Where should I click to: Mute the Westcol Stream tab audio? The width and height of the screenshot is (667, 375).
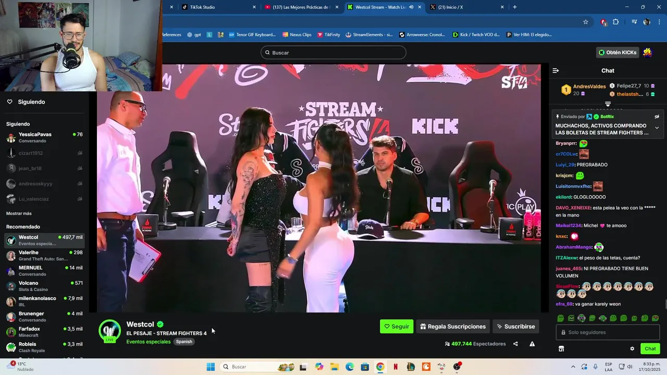pyautogui.click(x=411, y=7)
